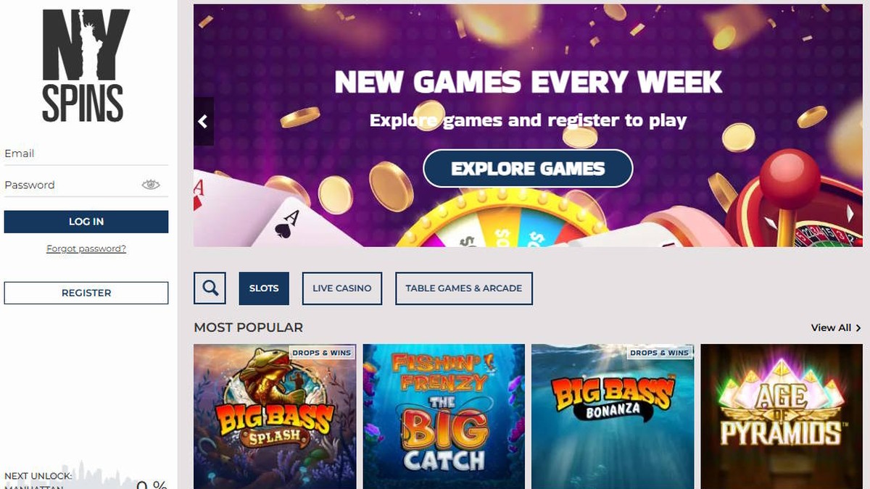The height and width of the screenshot is (489, 870).
Task: Focus the Email input field
Action: click(86, 154)
